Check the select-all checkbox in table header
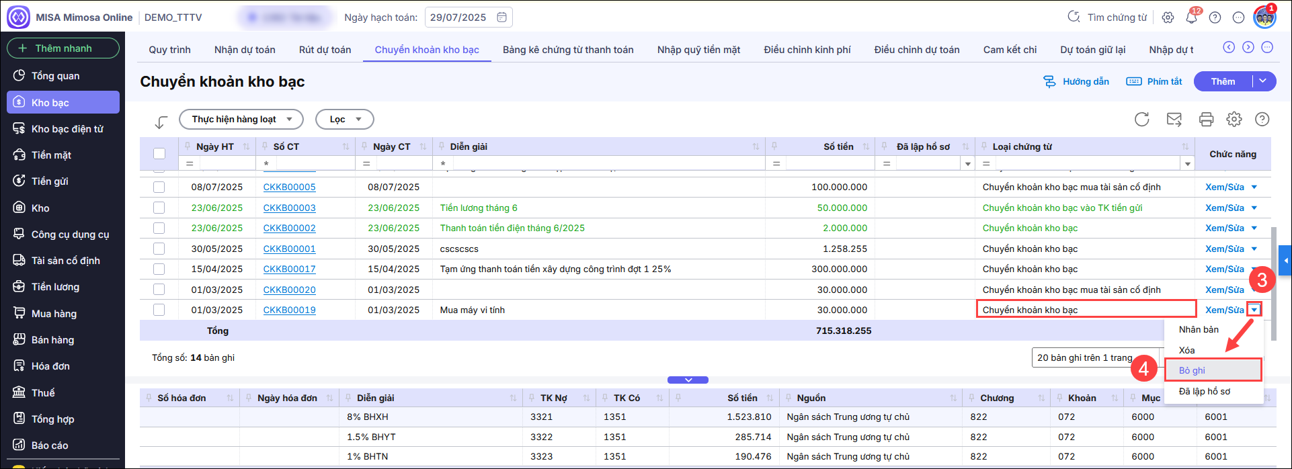This screenshot has width=1292, height=469. point(159,153)
